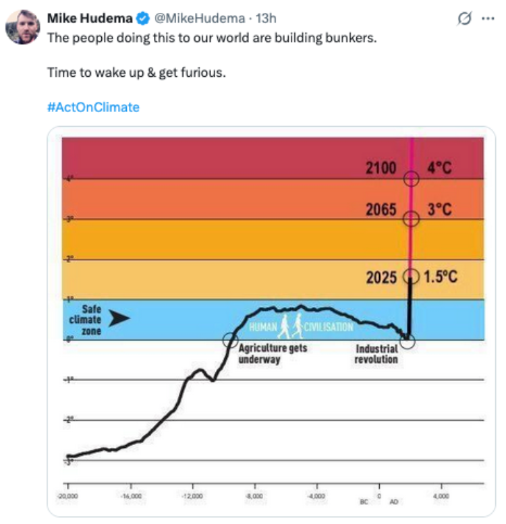Click the blue verified badge
506x524 pixels.
coord(144,18)
